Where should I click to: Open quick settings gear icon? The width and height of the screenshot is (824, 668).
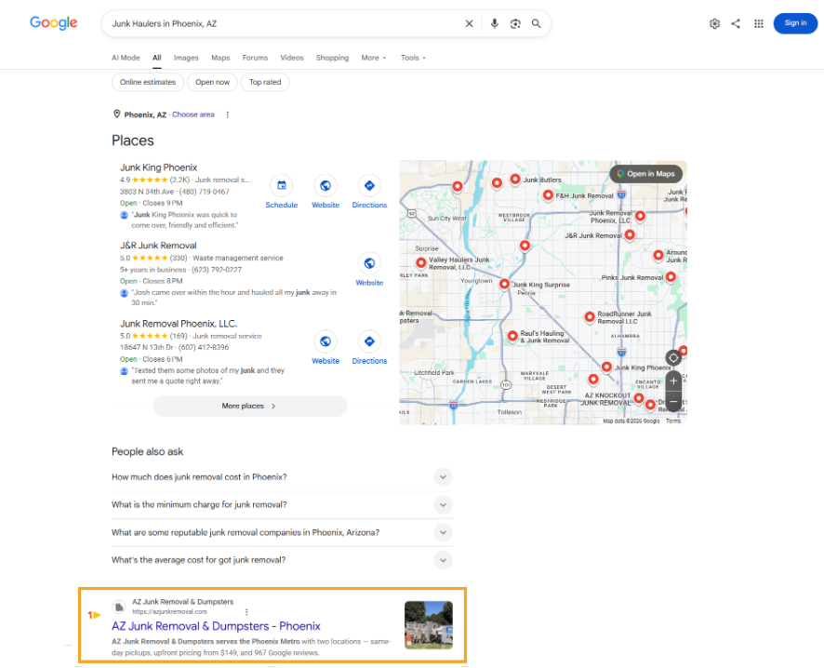714,23
